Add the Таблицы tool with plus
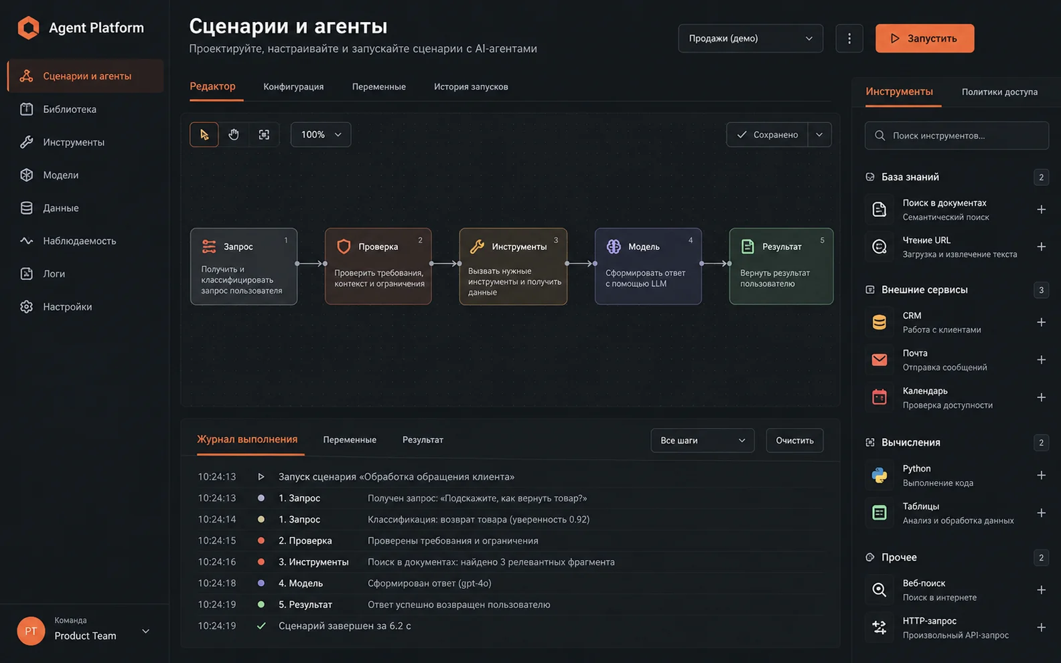This screenshot has width=1061, height=663. click(1041, 513)
